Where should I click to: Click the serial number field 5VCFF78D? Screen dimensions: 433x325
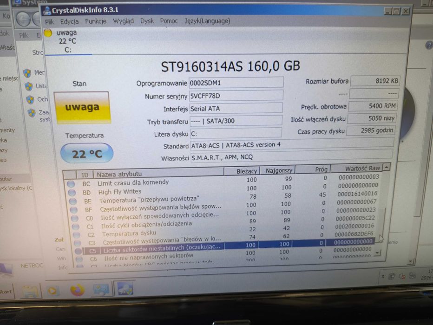[x=236, y=96]
